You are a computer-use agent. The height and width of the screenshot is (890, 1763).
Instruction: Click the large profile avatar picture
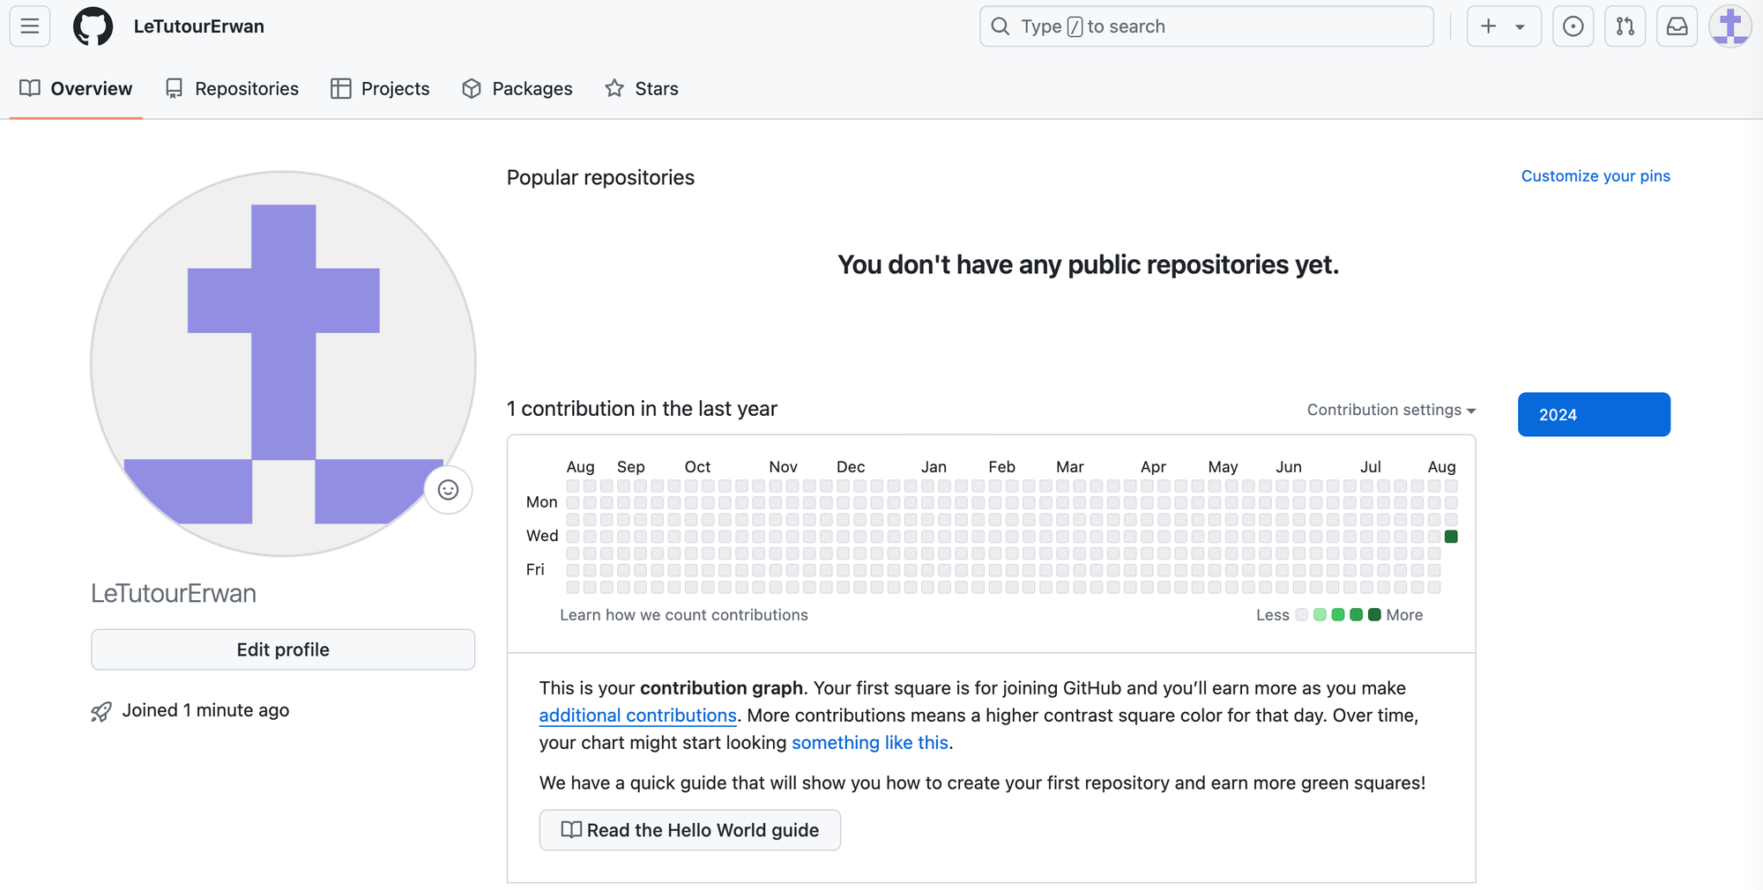tap(283, 363)
